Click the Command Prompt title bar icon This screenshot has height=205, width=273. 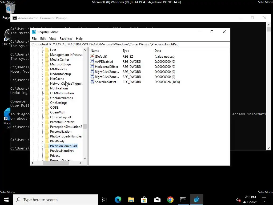[15, 18]
